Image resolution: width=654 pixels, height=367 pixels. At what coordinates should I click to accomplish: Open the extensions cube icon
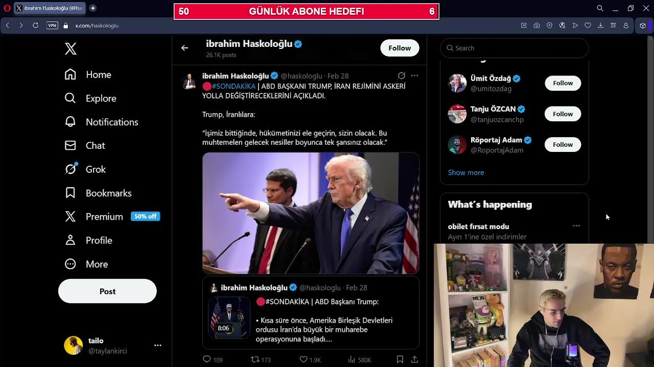(643, 25)
